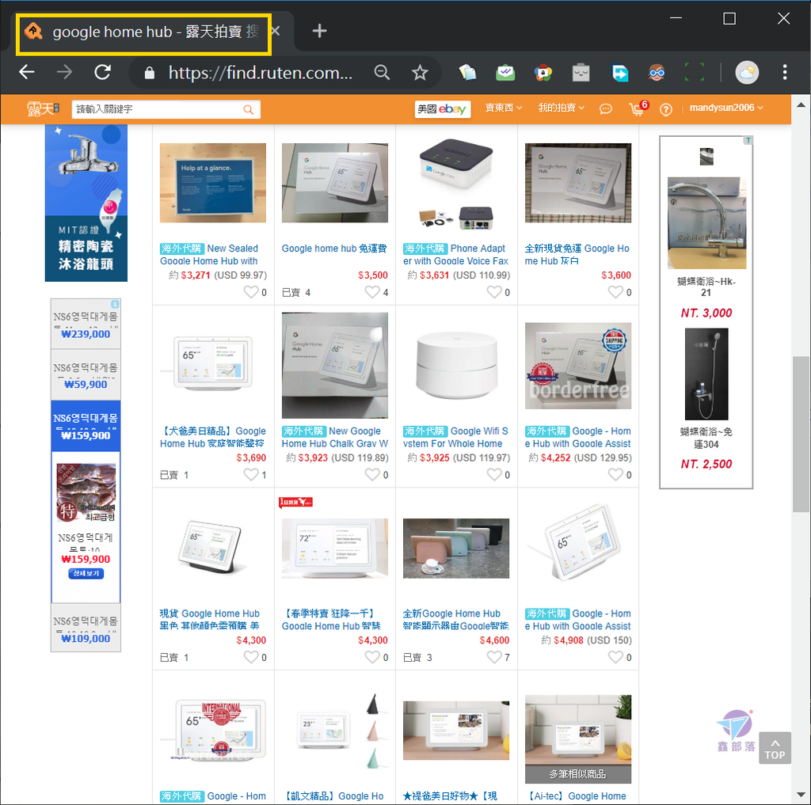Open the Ai-tec Google Home listing link

click(x=577, y=796)
